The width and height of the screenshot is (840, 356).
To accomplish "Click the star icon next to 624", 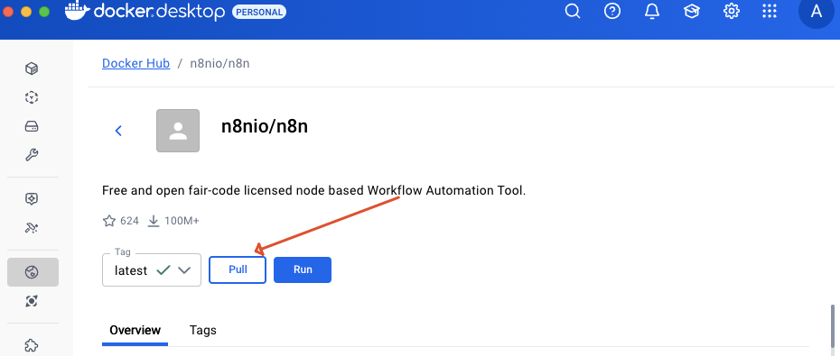I will pos(108,221).
